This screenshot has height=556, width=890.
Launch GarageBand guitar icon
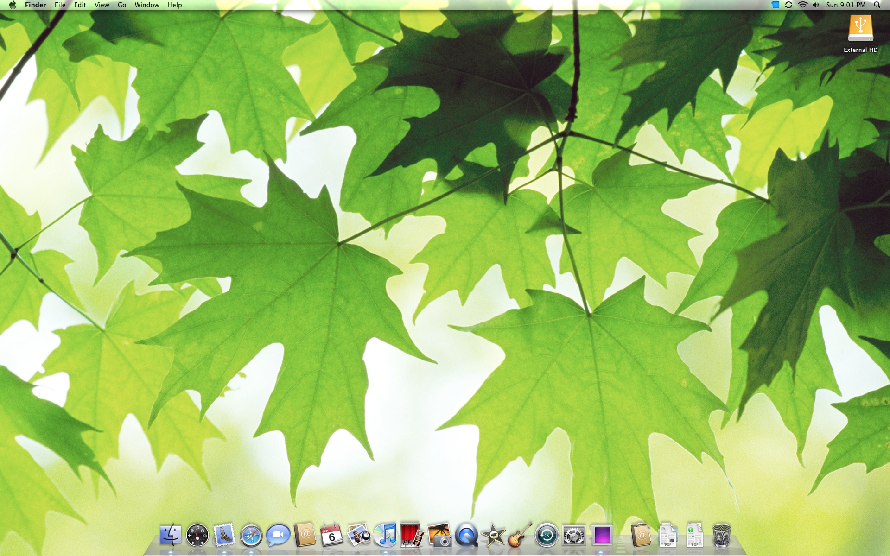point(520,535)
